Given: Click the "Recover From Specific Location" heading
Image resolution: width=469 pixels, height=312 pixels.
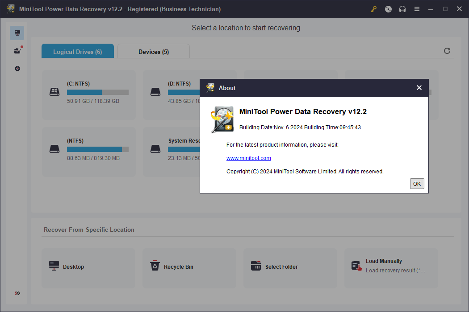Looking at the screenshot, I should [x=89, y=230].
